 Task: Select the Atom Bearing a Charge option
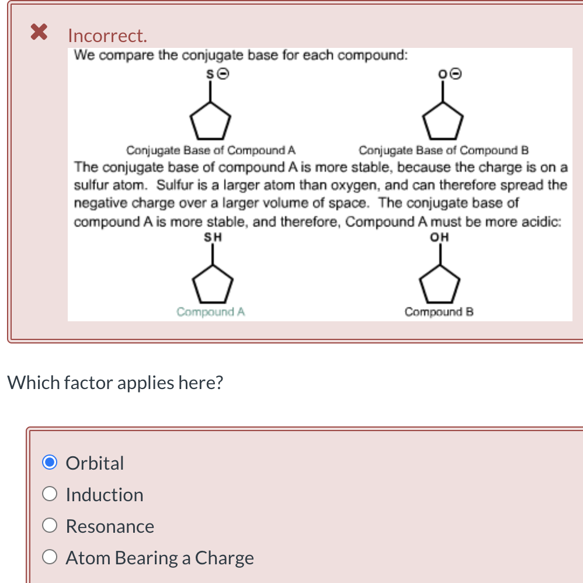(50, 556)
